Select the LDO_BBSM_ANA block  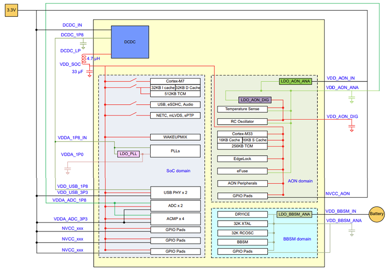point(294,214)
